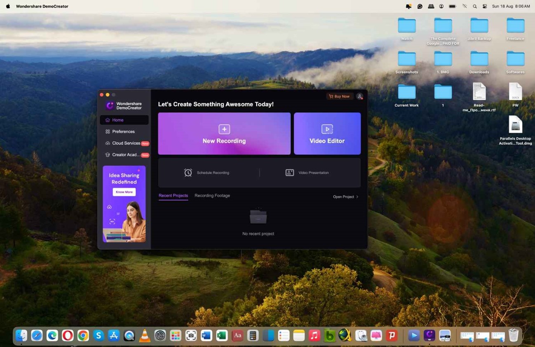Launch Microsoft Word from the dock
The width and height of the screenshot is (535, 347).
(x=206, y=336)
